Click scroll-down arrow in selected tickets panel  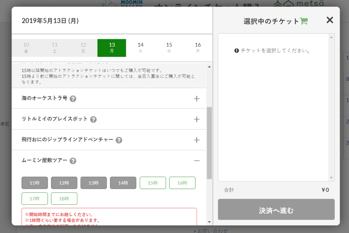click(x=331, y=178)
